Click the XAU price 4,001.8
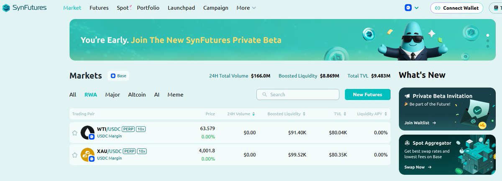502x181 pixels. coord(207,150)
